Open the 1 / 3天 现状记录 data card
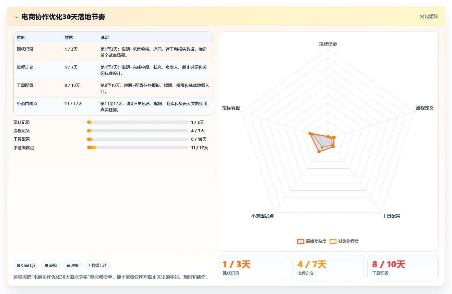This screenshot has width=452, height=294. pos(253,268)
